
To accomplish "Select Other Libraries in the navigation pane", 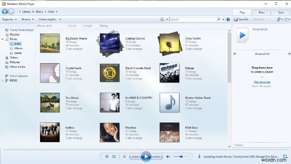I will 19,76.
